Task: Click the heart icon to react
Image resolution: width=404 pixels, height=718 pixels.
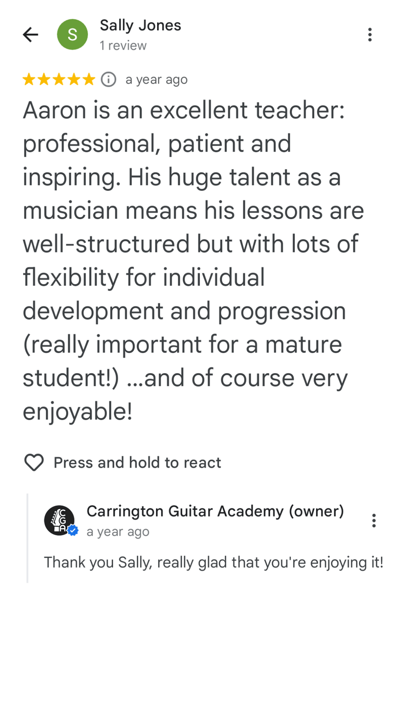Action: [x=33, y=462]
